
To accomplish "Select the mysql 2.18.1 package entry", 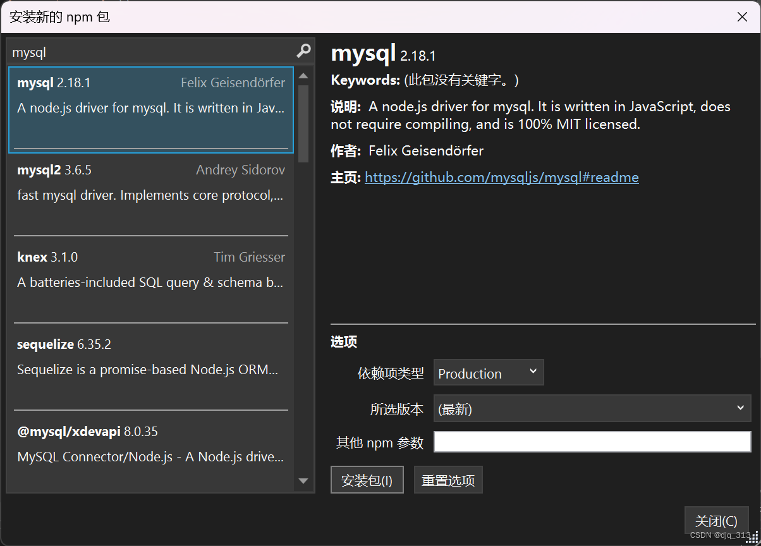I will (151, 109).
